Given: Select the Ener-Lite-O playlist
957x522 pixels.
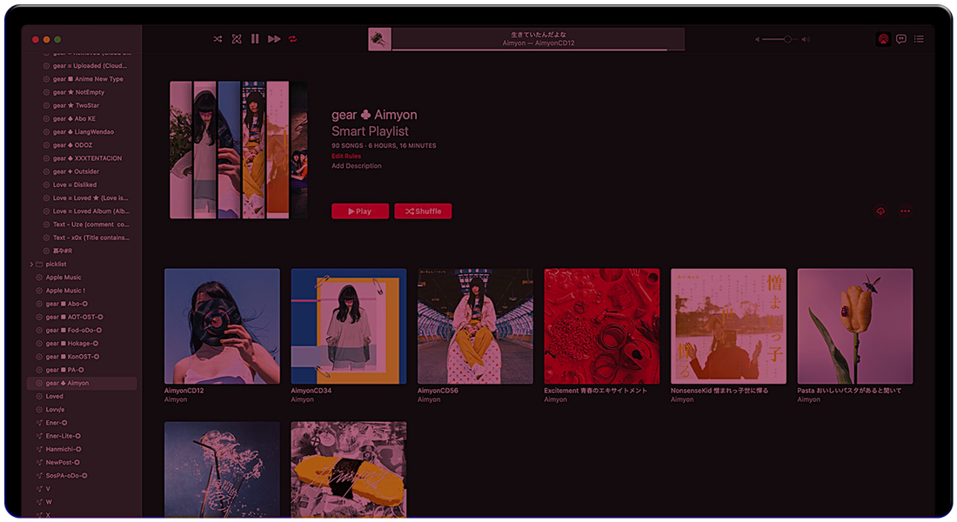Looking at the screenshot, I should point(82,437).
